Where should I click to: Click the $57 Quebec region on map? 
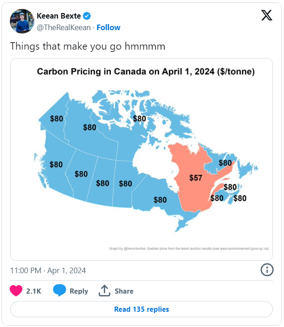(x=196, y=178)
